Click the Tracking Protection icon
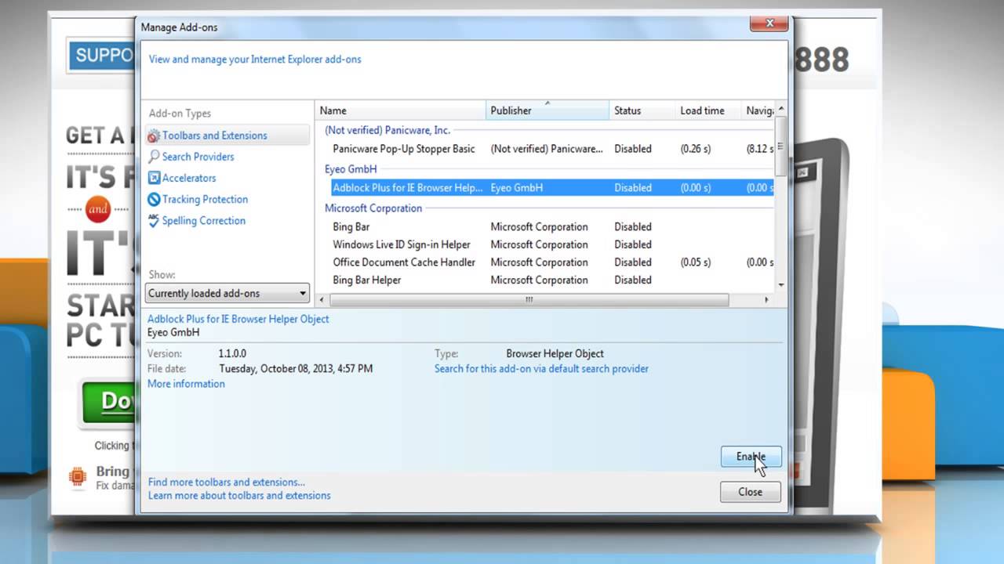 154,199
